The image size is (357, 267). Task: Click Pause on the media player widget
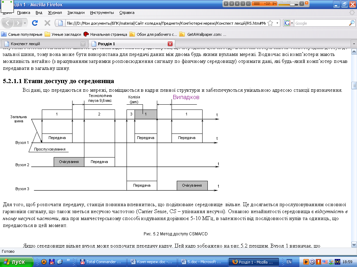coord(231,3)
